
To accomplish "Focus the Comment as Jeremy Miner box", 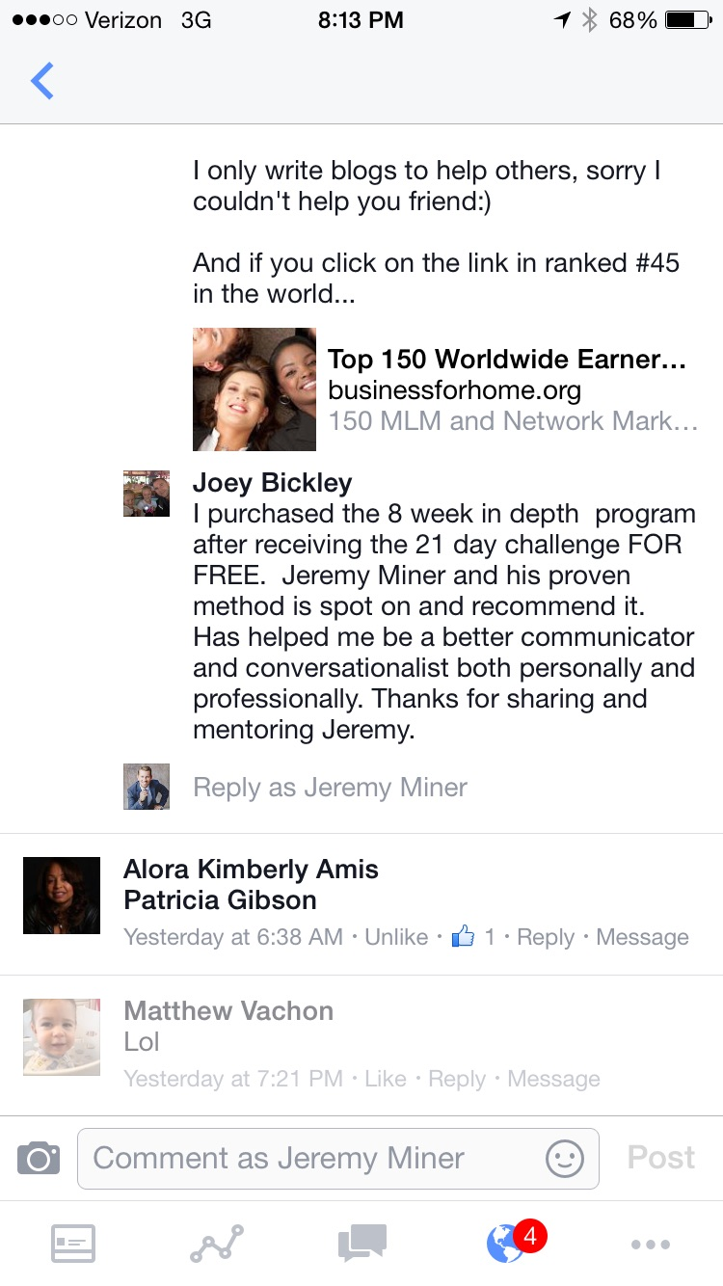I will 338,1158.
